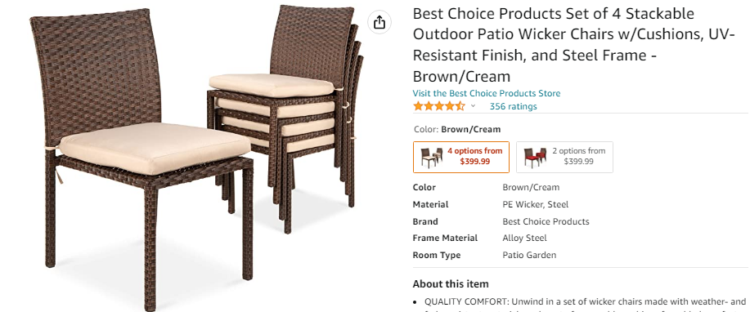This screenshot has width=750, height=312.
Task: Choose the red cushion color option
Action: pyautogui.click(x=564, y=157)
